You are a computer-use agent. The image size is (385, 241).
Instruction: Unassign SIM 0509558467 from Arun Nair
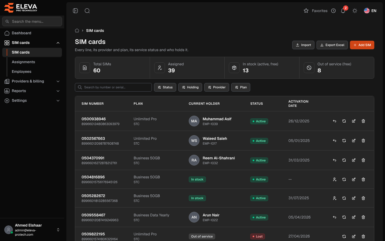click(x=334, y=217)
